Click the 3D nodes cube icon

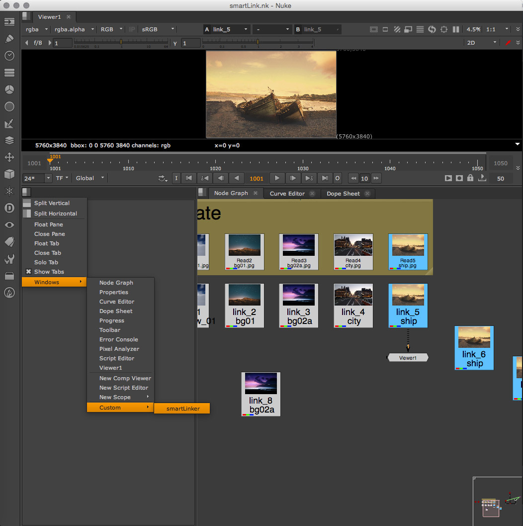(9, 174)
